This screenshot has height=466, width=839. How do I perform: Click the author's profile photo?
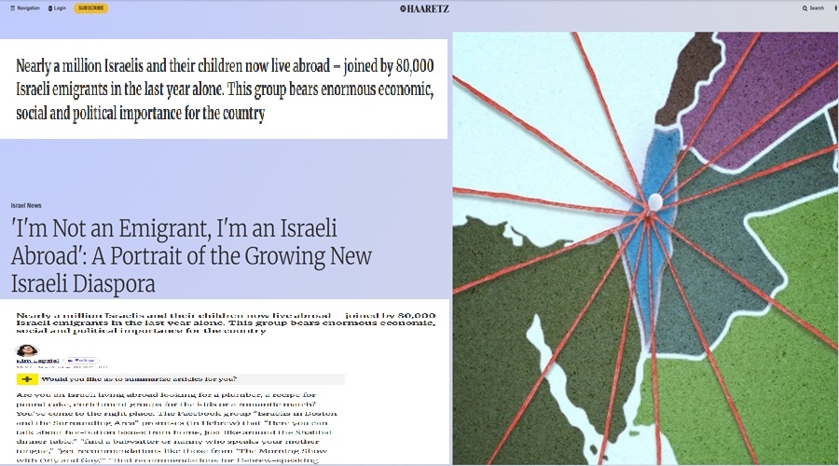pyautogui.click(x=27, y=350)
